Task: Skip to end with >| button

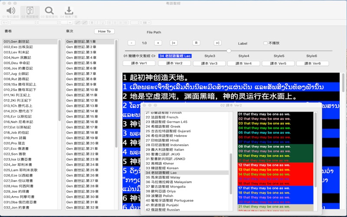Action: [218, 43]
